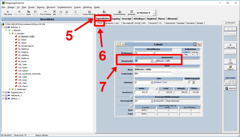This screenshot has height=137, width=240.
Task: Click the open book icon in Lokale header
Action: point(118,44)
